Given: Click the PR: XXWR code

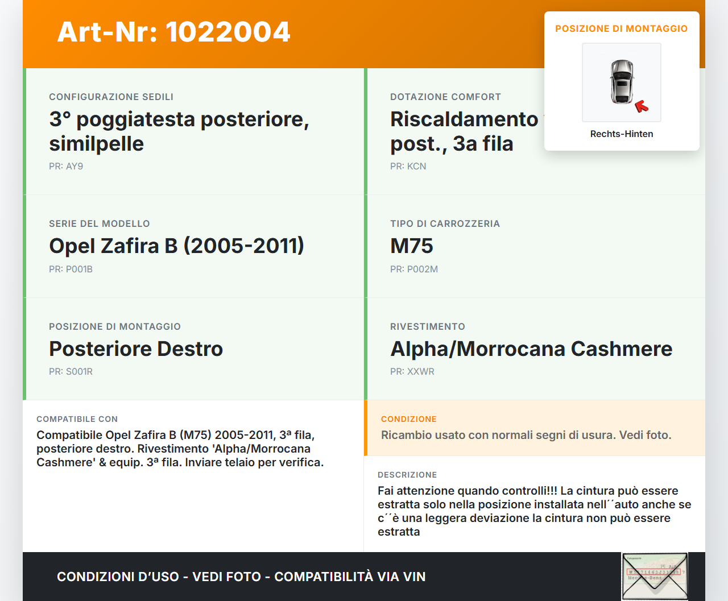Looking at the screenshot, I should pos(412,371).
